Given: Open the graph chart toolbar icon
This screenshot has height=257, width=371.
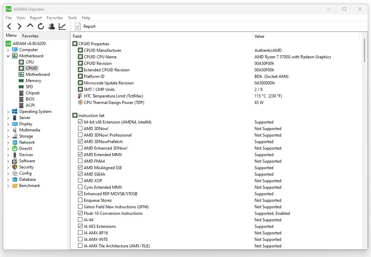Looking at the screenshot, I should [x=62, y=26].
